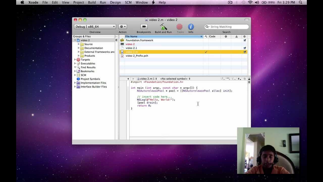Image resolution: width=323 pixels, height=182 pixels.
Task: Click the video 2 project icon in sidebar
Action: (78, 40)
